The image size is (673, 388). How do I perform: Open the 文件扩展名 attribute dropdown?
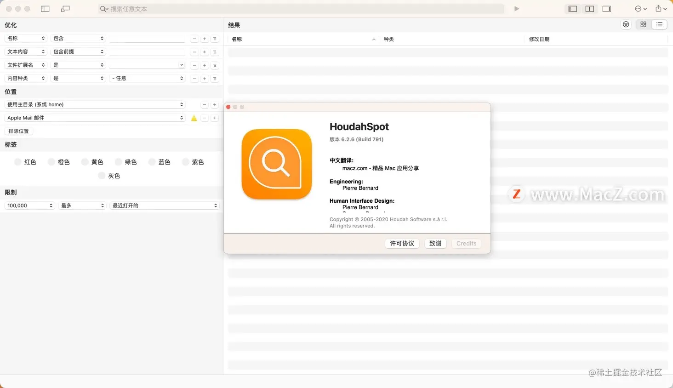point(26,65)
